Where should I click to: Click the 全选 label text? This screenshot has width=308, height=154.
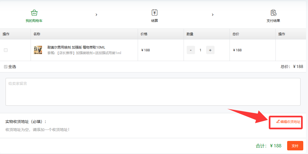pyautogui.click(x=12, y=67)
